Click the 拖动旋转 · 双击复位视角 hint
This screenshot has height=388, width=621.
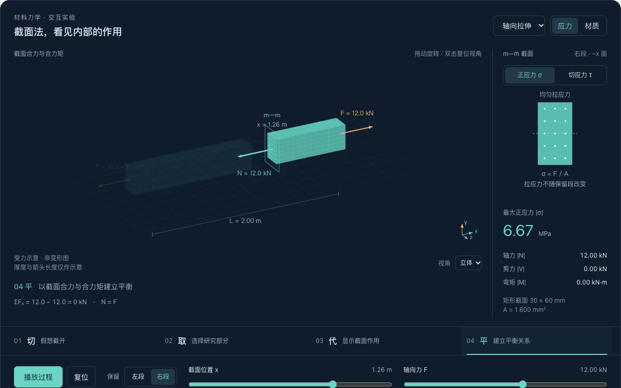coord(448,54)
